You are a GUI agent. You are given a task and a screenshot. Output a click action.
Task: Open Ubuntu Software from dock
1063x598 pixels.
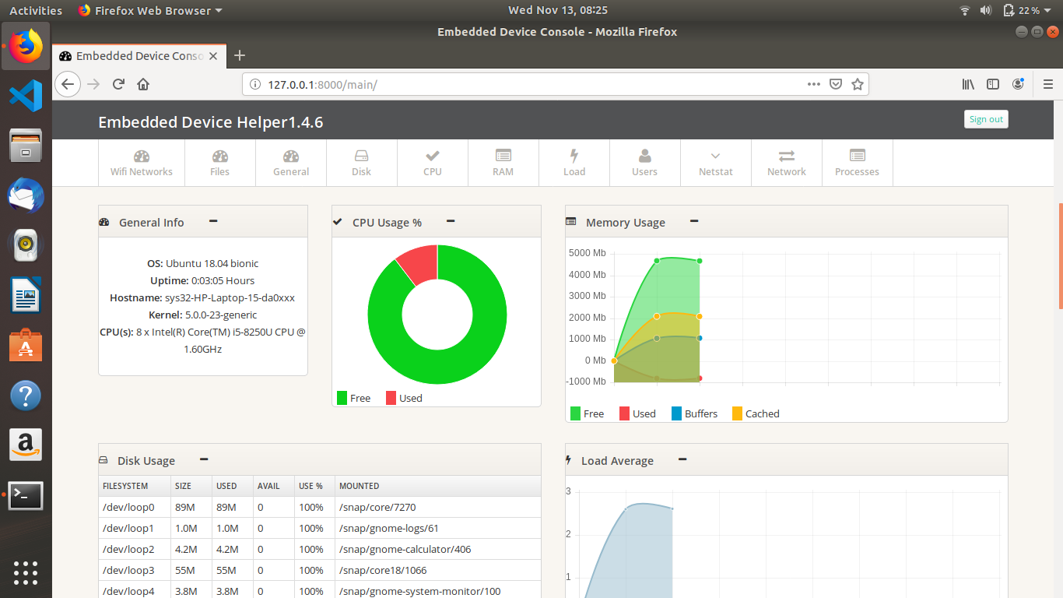click(x=26, y=345)
